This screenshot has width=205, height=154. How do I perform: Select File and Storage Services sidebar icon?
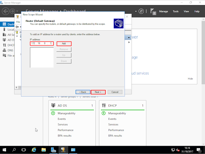tap(4, 55)
